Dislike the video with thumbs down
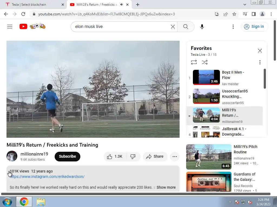277x207 pixels. coord(133,157)
